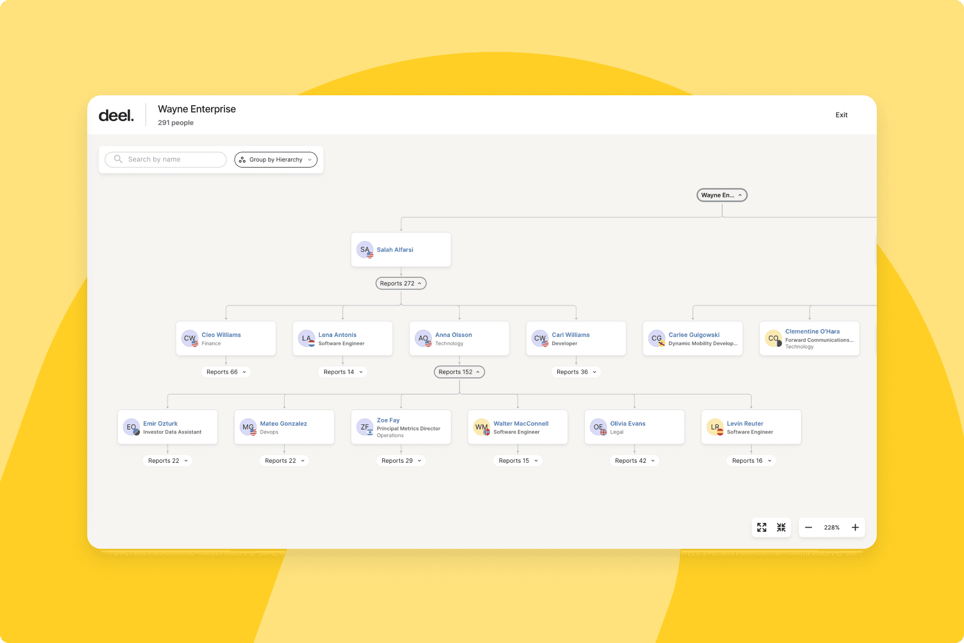The width and height of the screenshot is (964, 643).
Task: Collapse the Reports 272 list under Salah Alfarsi
Action: [x=401, y=283]
